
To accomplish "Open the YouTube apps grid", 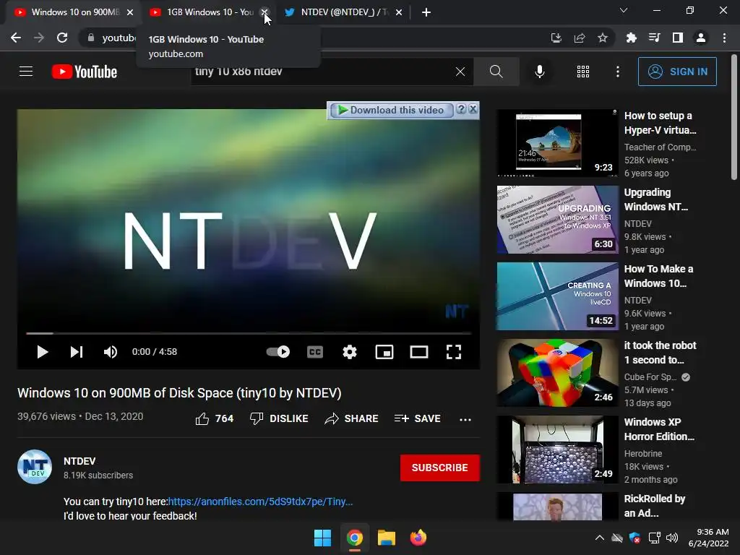I will pos(583,72).
